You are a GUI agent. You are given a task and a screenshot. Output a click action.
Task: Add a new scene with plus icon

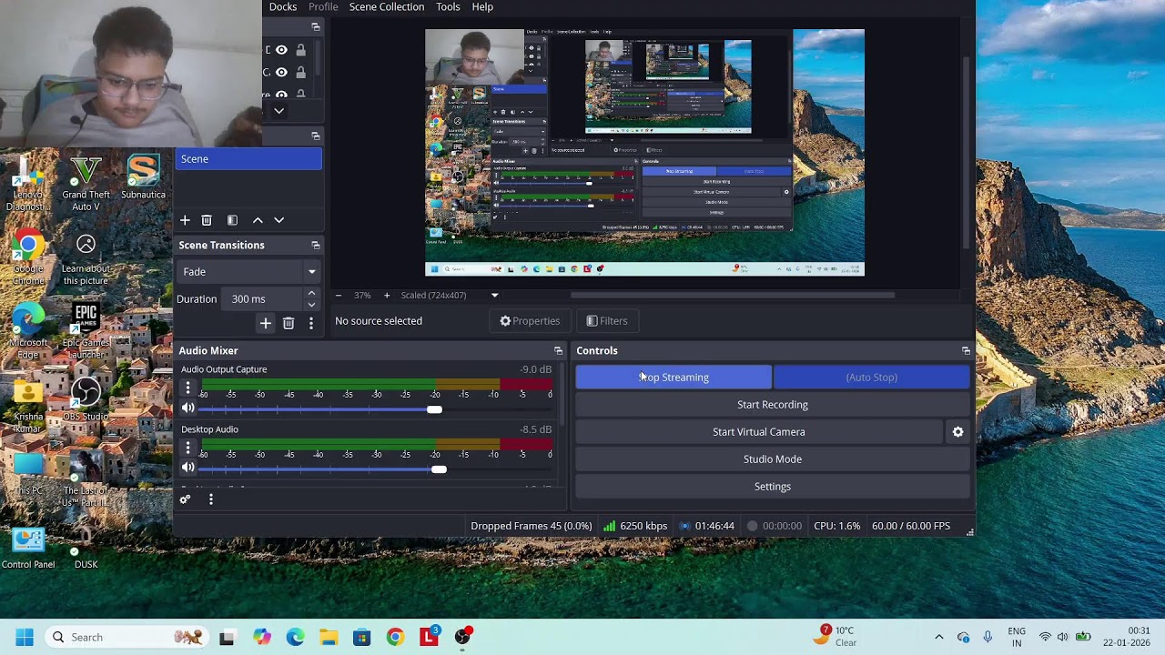tap(185, 220)
